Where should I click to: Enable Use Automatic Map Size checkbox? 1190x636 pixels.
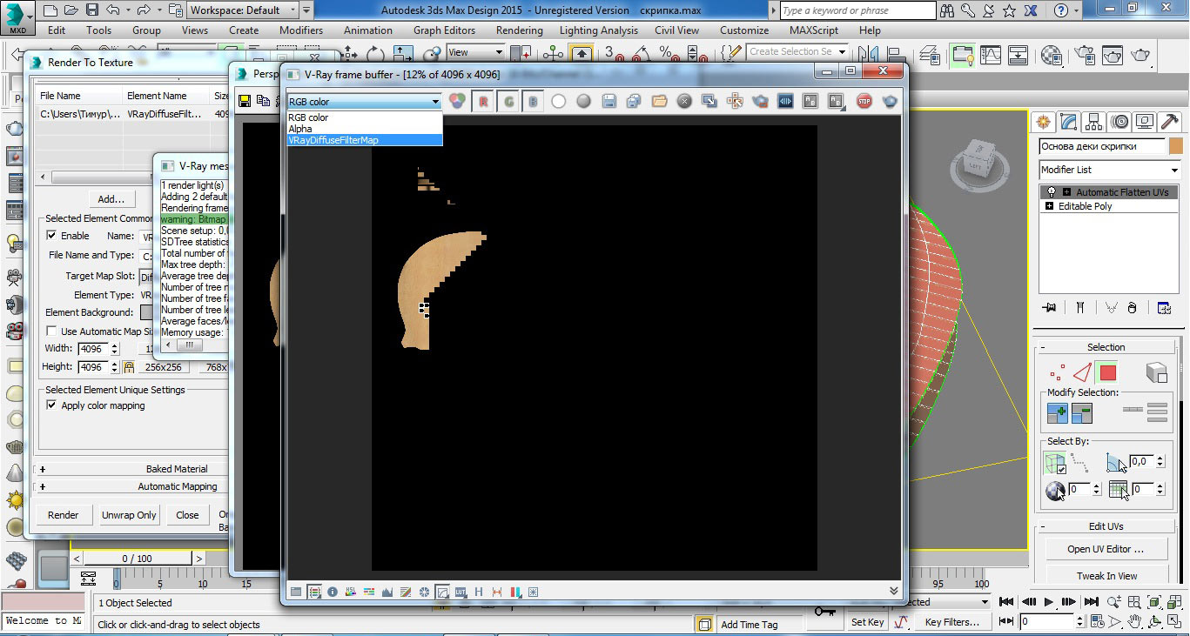click(x=52, y=331)
